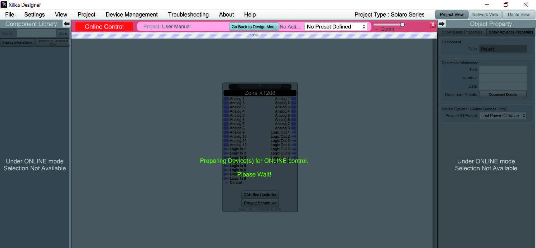Select the Analog 2 input port
Image resolution: width=536 pixels, height=248 pixels.
pyautogui.click(x=226, y=103)
